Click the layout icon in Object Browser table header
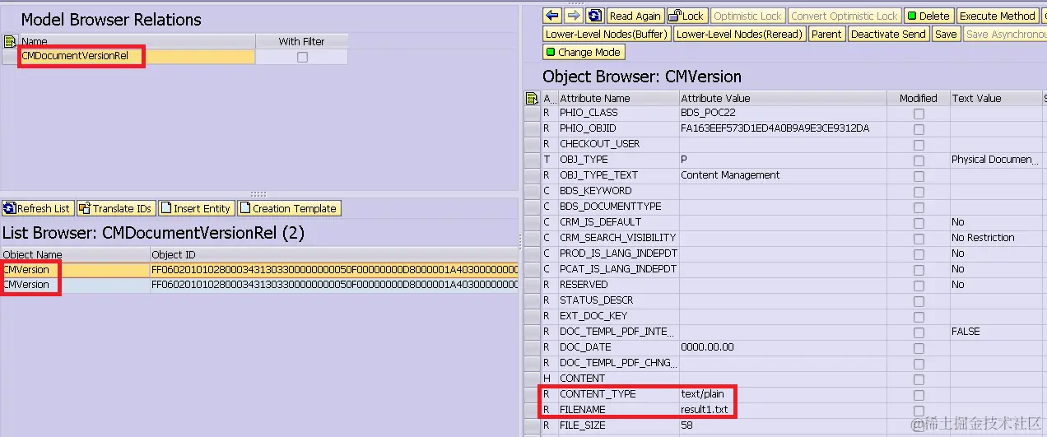Screen dimensions: 1047x437 [x=532, y=98]
